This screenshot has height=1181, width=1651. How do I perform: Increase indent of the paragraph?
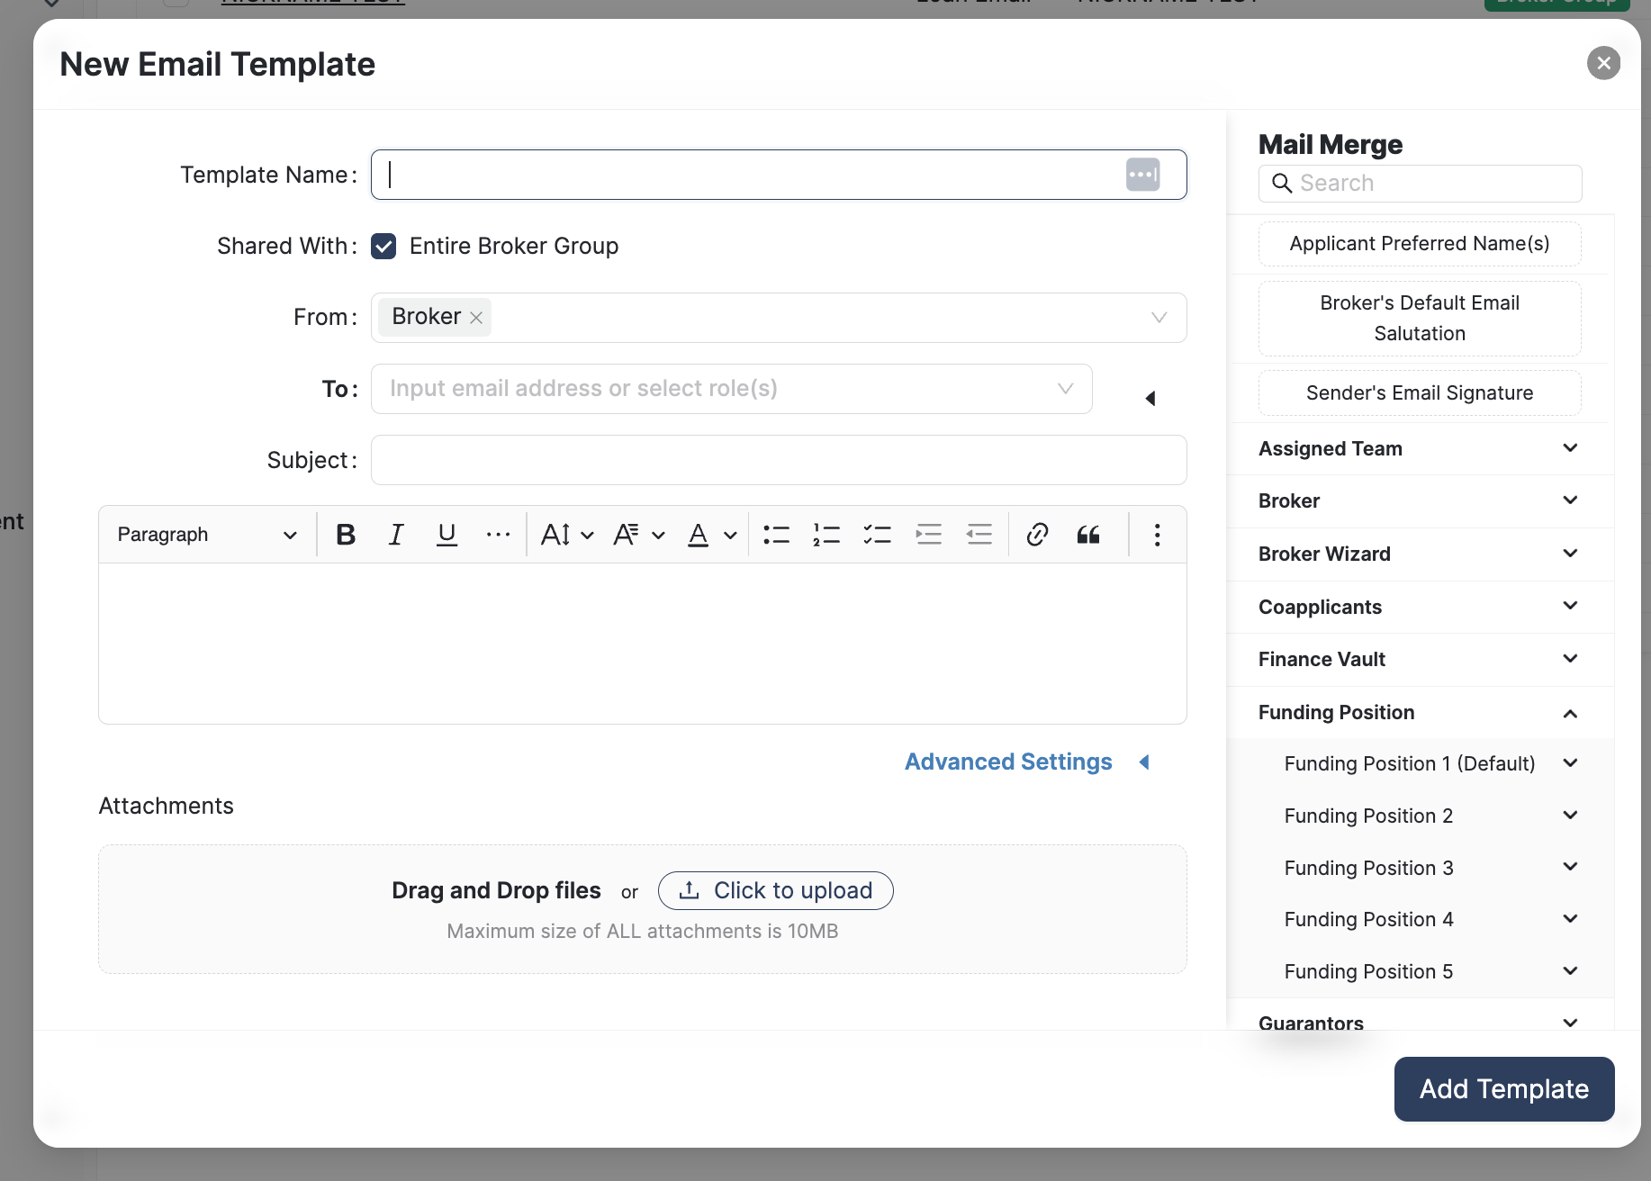[928, 535]
